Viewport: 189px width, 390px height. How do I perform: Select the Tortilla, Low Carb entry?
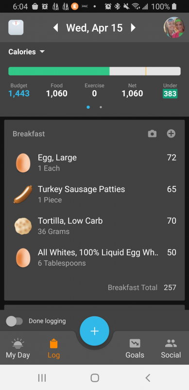[x=94, y=226]
